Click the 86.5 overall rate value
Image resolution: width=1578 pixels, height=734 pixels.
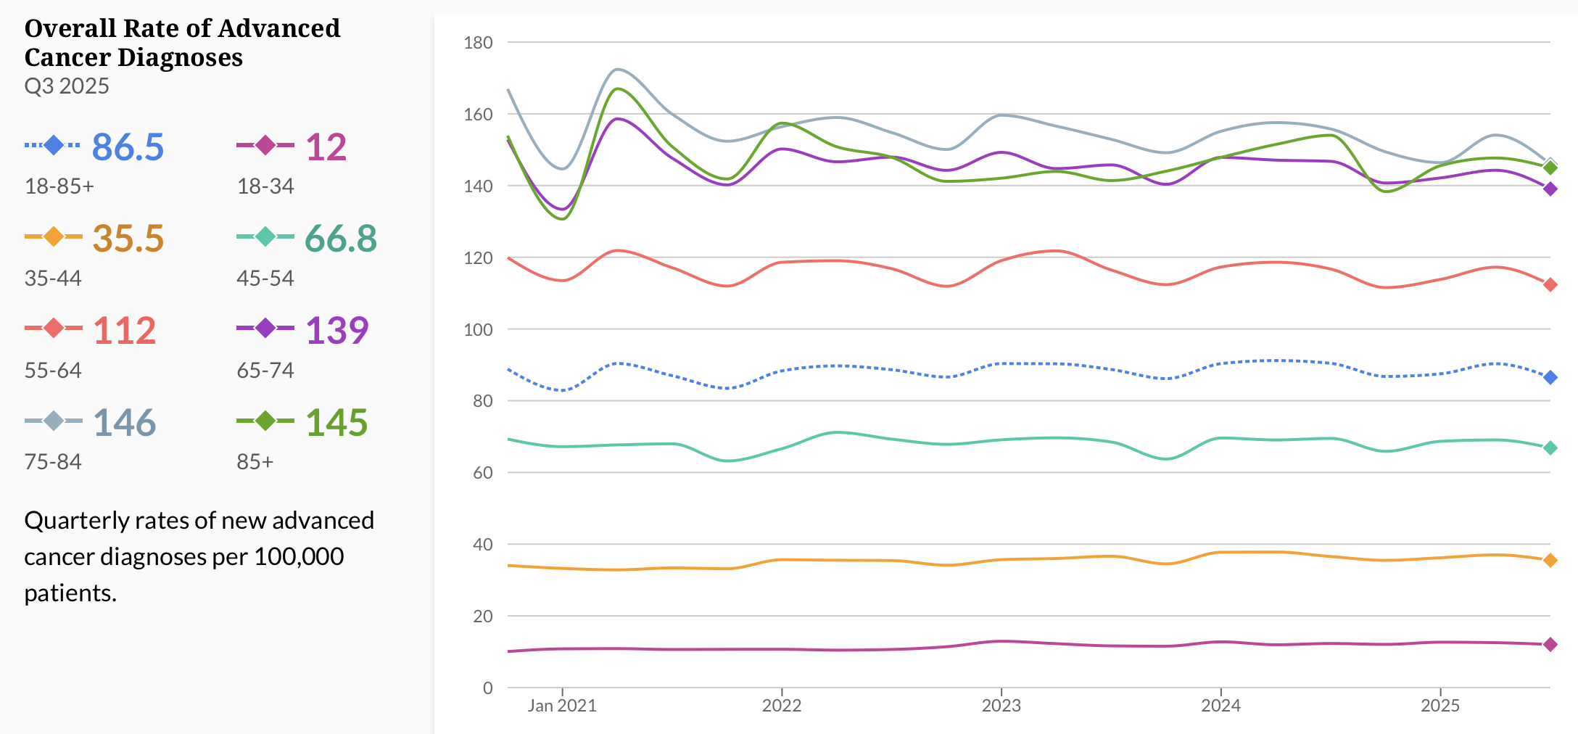tap(128, 147)
